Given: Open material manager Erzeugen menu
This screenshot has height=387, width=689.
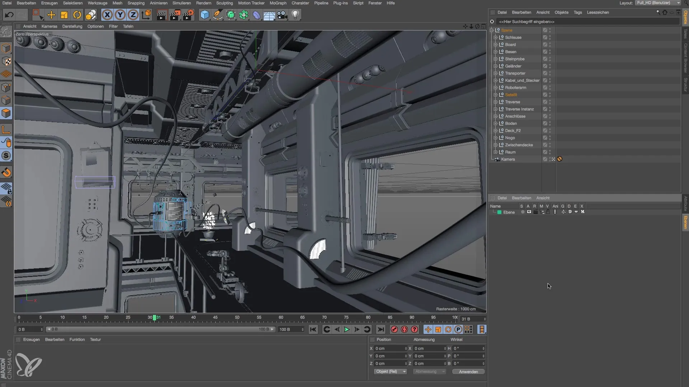Looking at the screenshot, I should pos(32,339).
